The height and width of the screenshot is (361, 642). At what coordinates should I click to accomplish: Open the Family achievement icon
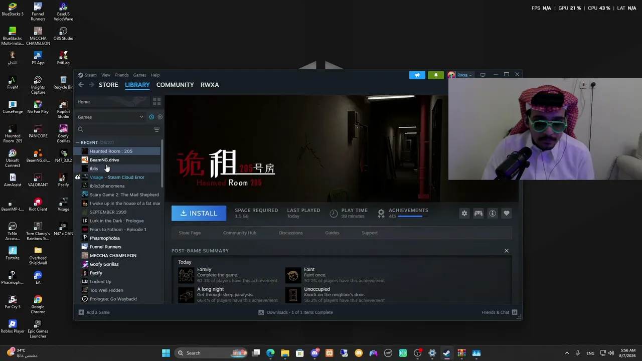pos(186,275)
